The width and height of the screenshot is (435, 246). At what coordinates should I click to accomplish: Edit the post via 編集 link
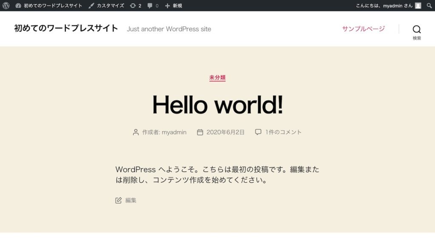[131, 200]
